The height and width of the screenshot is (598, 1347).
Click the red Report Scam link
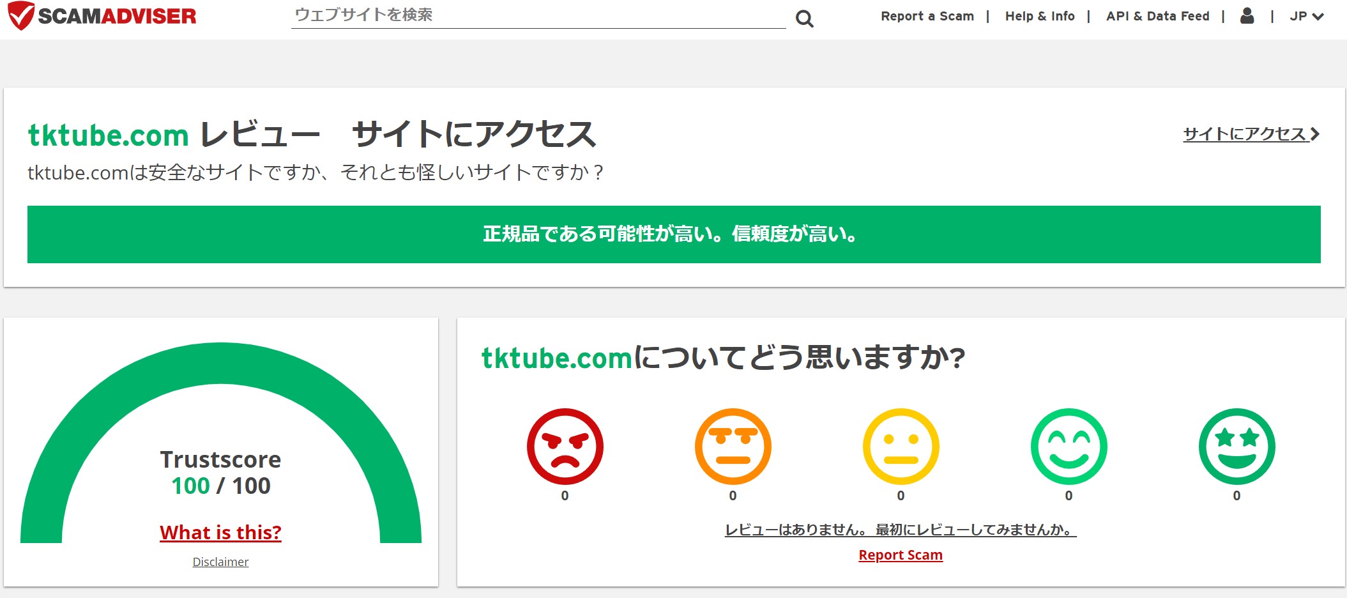coord(901,555)
